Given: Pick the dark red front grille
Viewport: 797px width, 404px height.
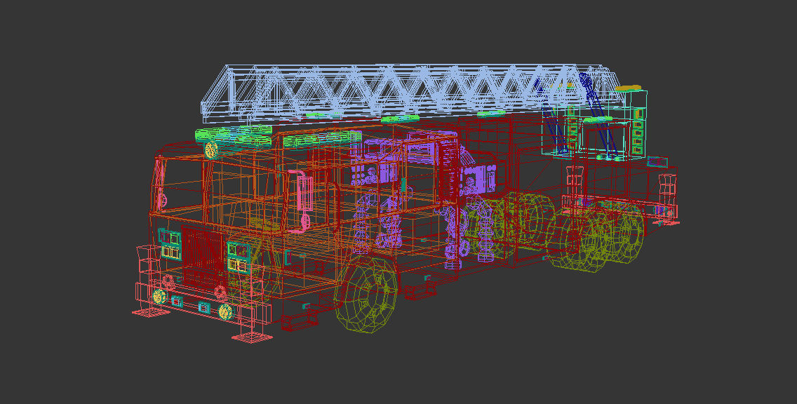Looking at the screenshot, I should [x=203, y=257].
